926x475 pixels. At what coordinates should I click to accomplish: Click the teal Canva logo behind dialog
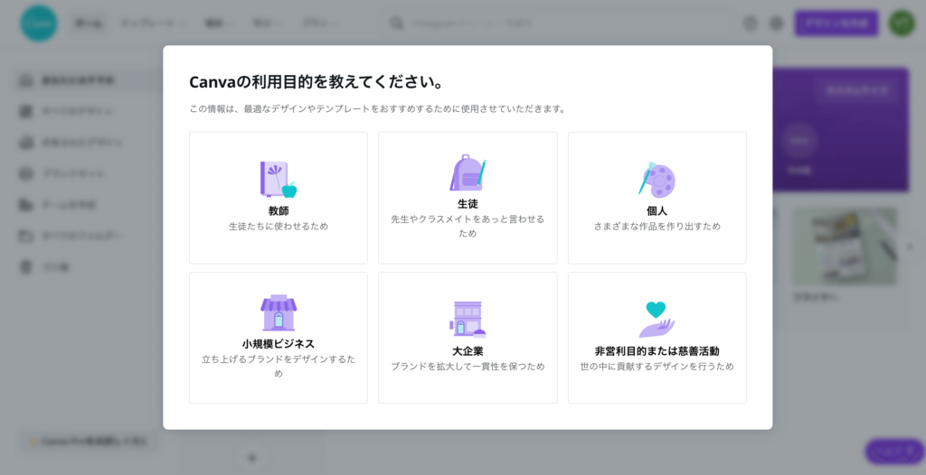point(39,23)
